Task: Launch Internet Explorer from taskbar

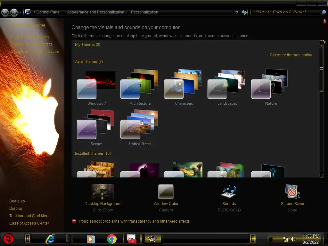Action: point(50,239)
